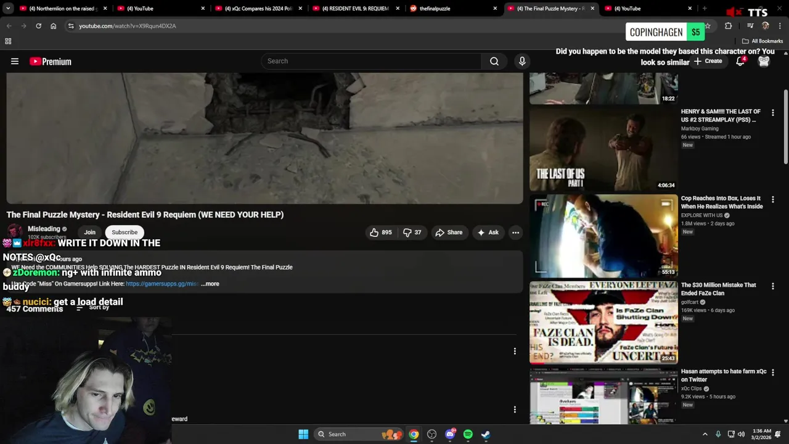Open more actions under the video
The image size is (789, 444).
click(515, 232)
